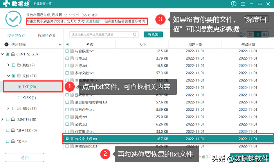274x167 pixels.
Task: Switch to detail pane view icon
Action: pyautogui.click(x=265, y=34)
